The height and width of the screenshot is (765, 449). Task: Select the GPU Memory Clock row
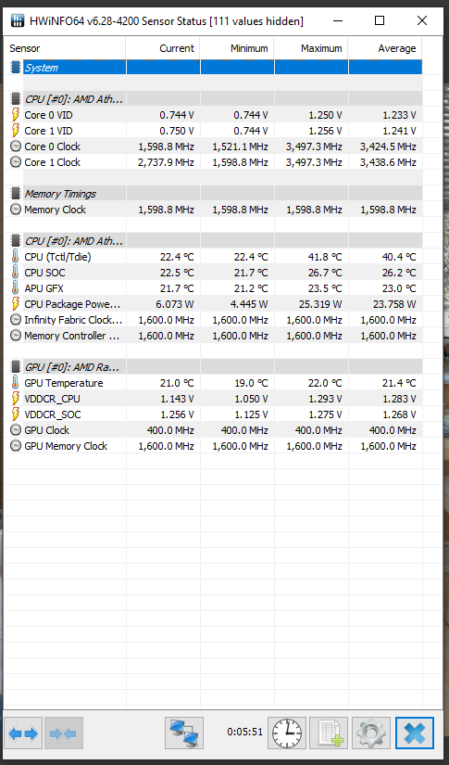tap(213, 446)
